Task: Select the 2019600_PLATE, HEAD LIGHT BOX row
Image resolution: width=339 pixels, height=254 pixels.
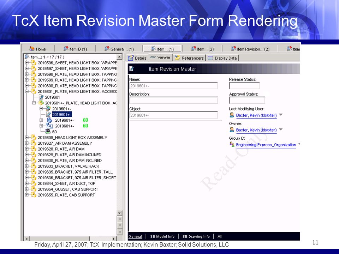Action: point(77,85)
